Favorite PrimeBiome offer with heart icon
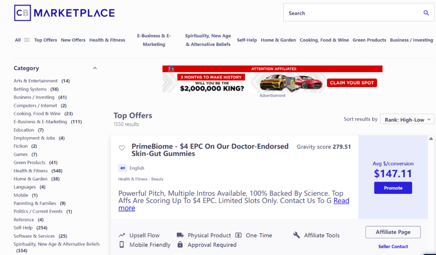 point(122,148)
